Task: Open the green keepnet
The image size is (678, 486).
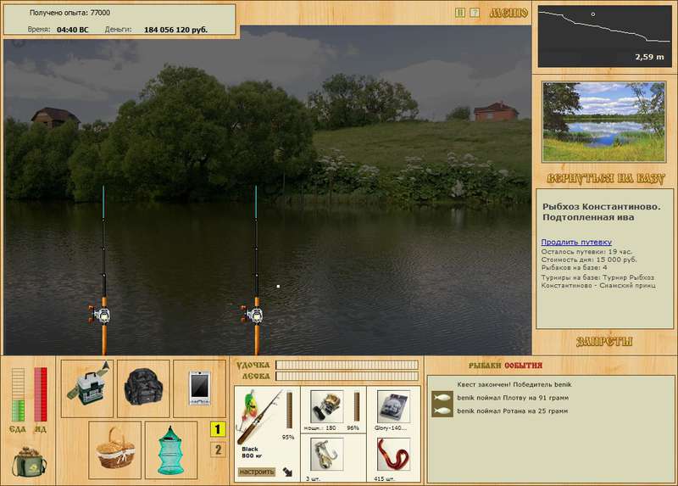Action: (x=171, y=450)
